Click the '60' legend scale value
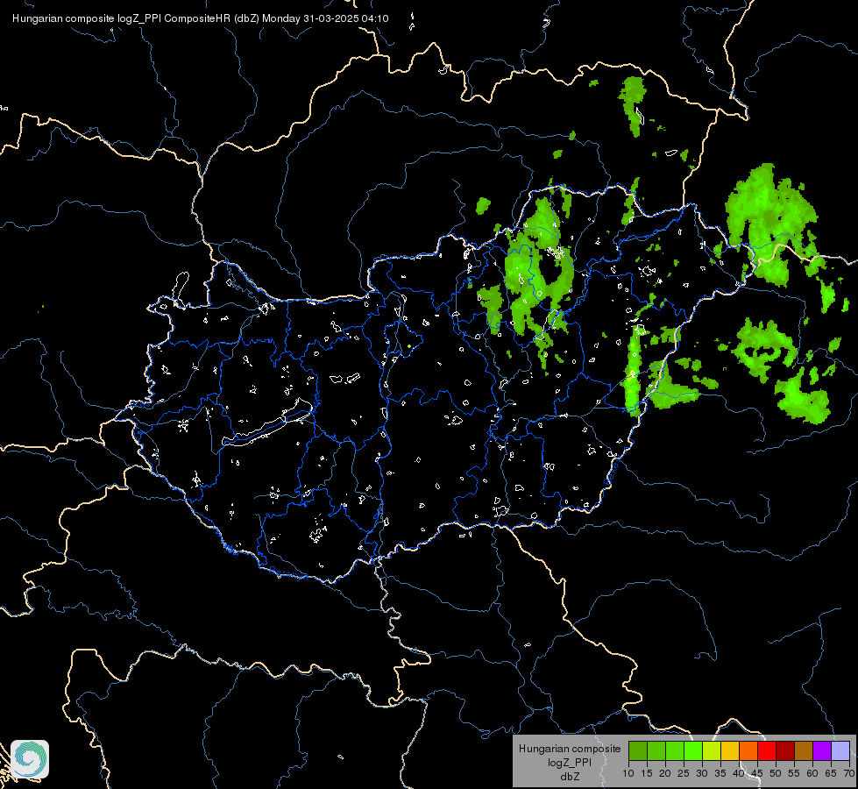The image size is (858, 789). (812, 774)
